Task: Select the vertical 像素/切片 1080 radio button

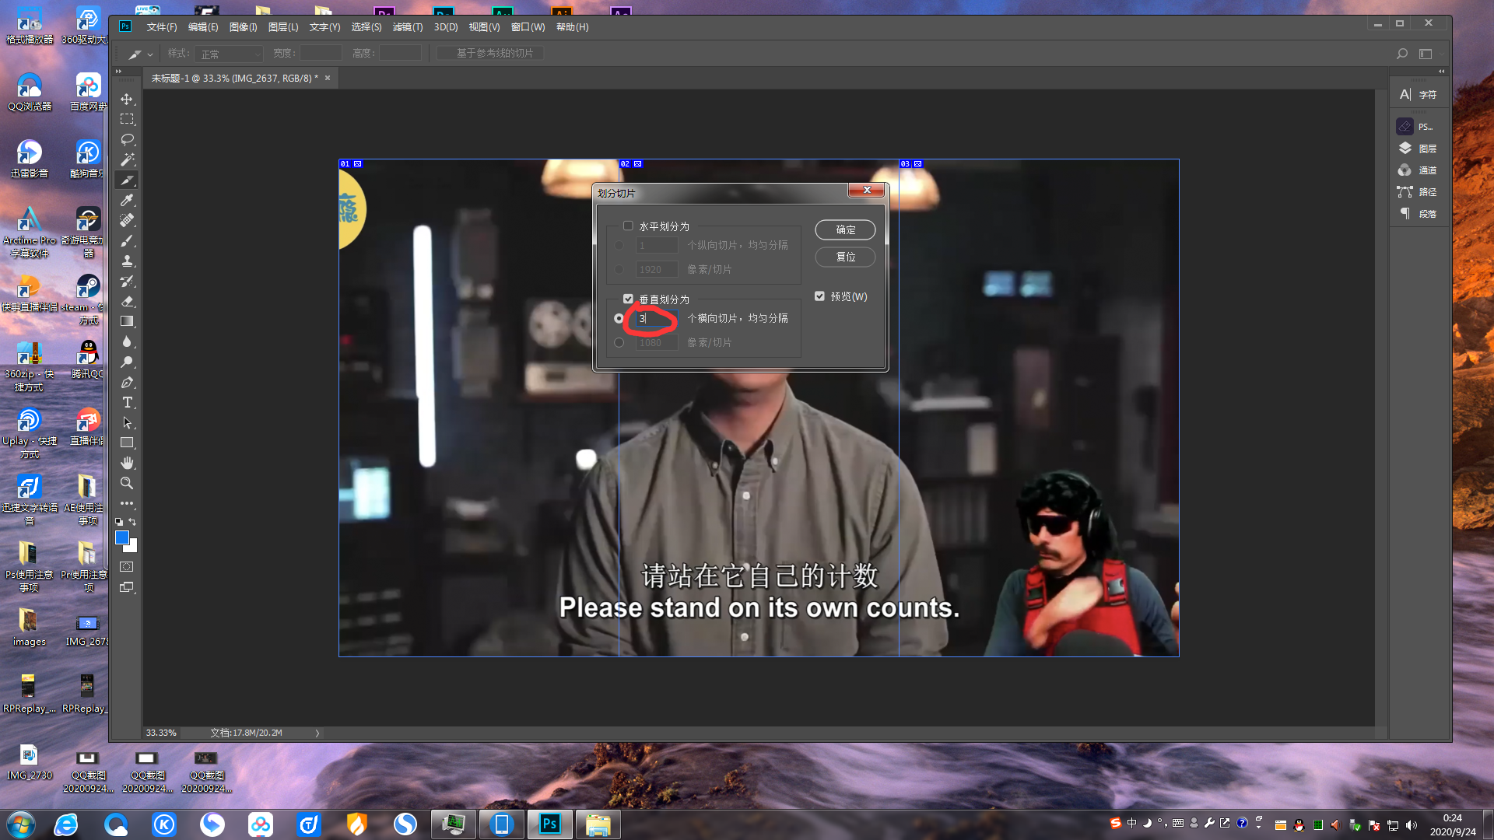Action: [619, 342]
